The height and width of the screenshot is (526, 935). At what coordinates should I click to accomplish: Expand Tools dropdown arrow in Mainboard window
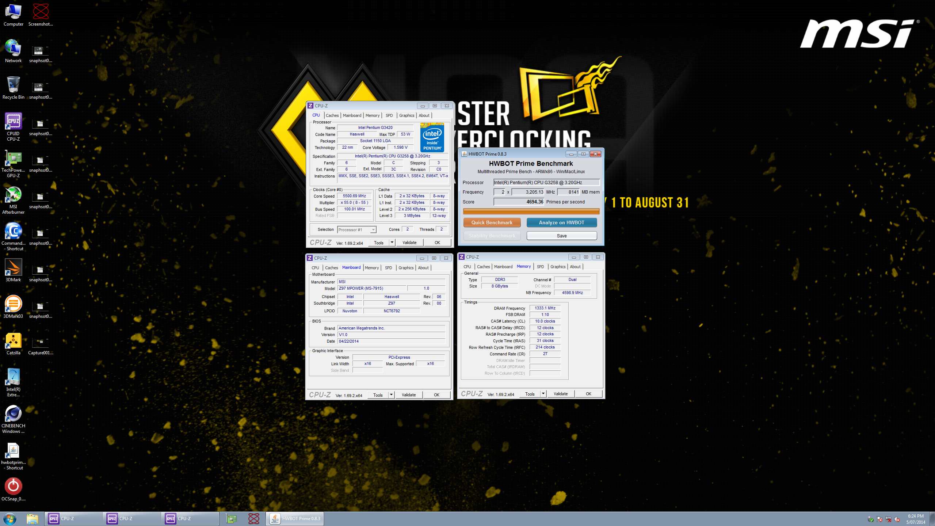tap(391, 395)
